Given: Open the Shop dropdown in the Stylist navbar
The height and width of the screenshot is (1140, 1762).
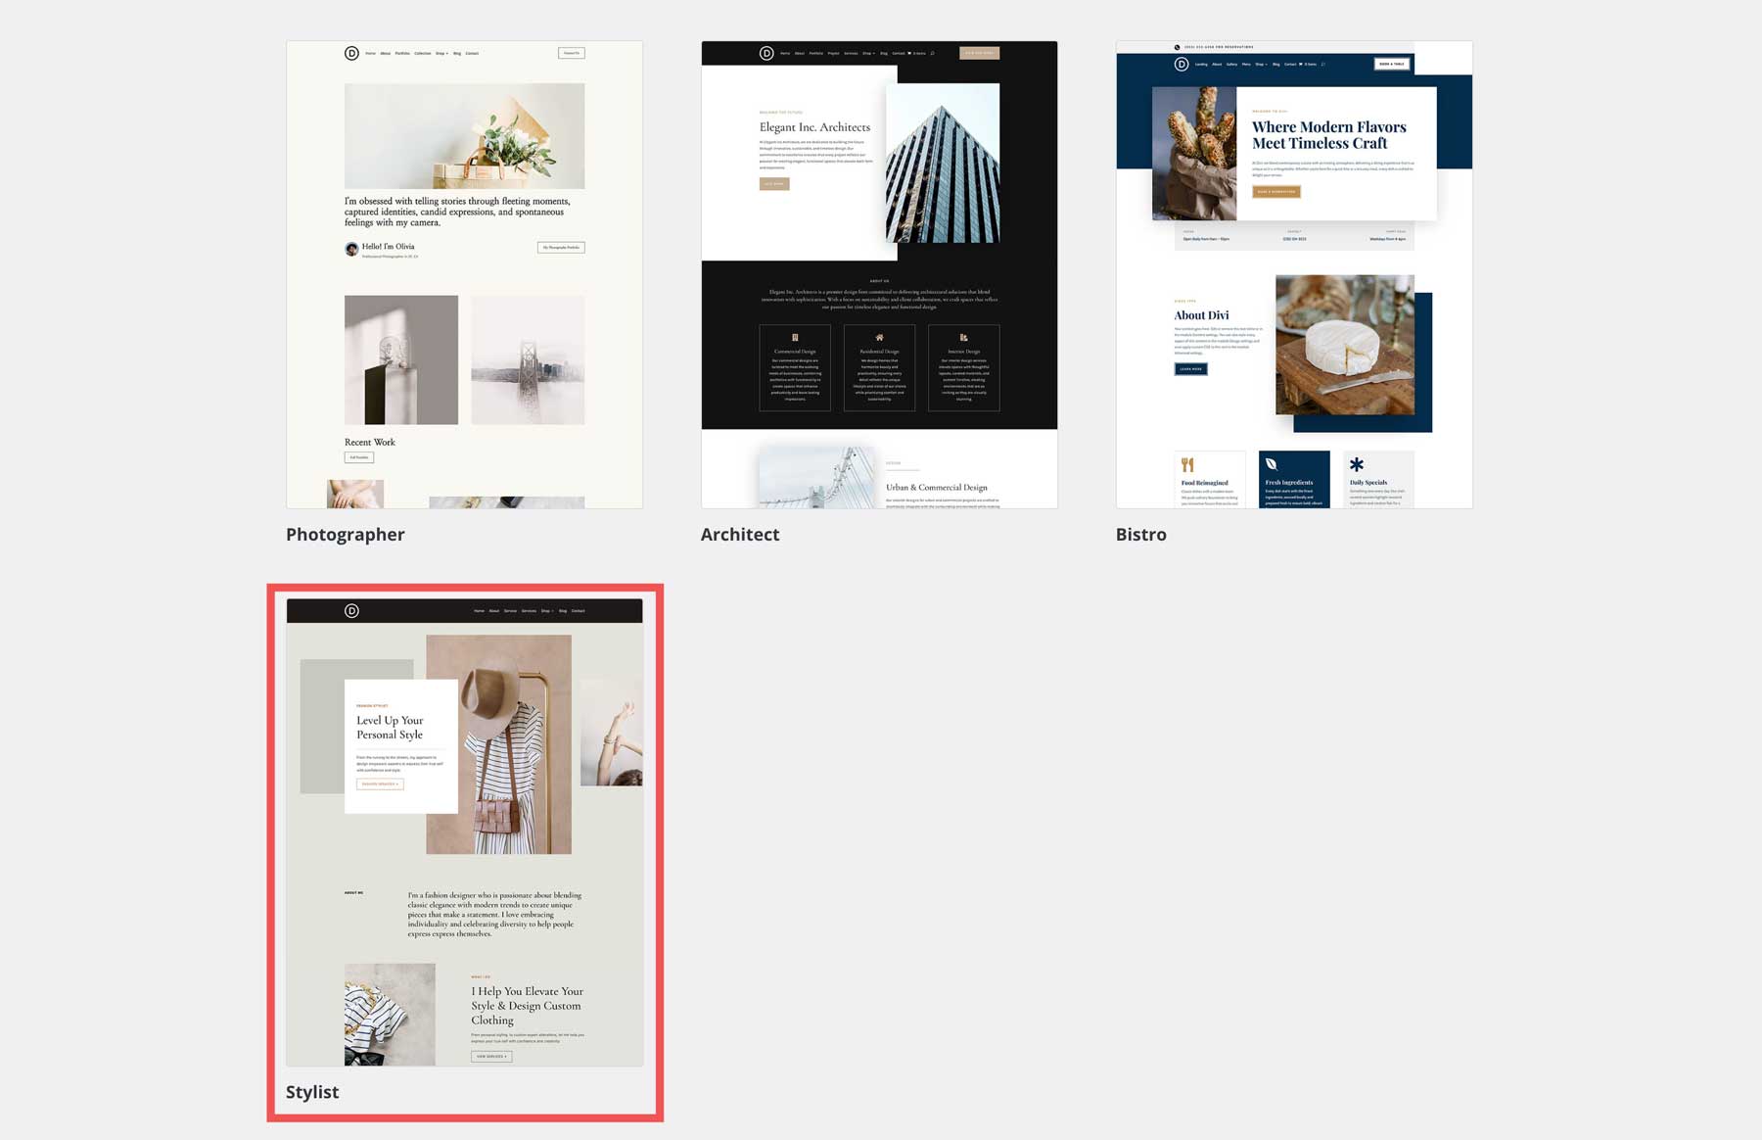Looking at the screenshot, I should (546, 611).
